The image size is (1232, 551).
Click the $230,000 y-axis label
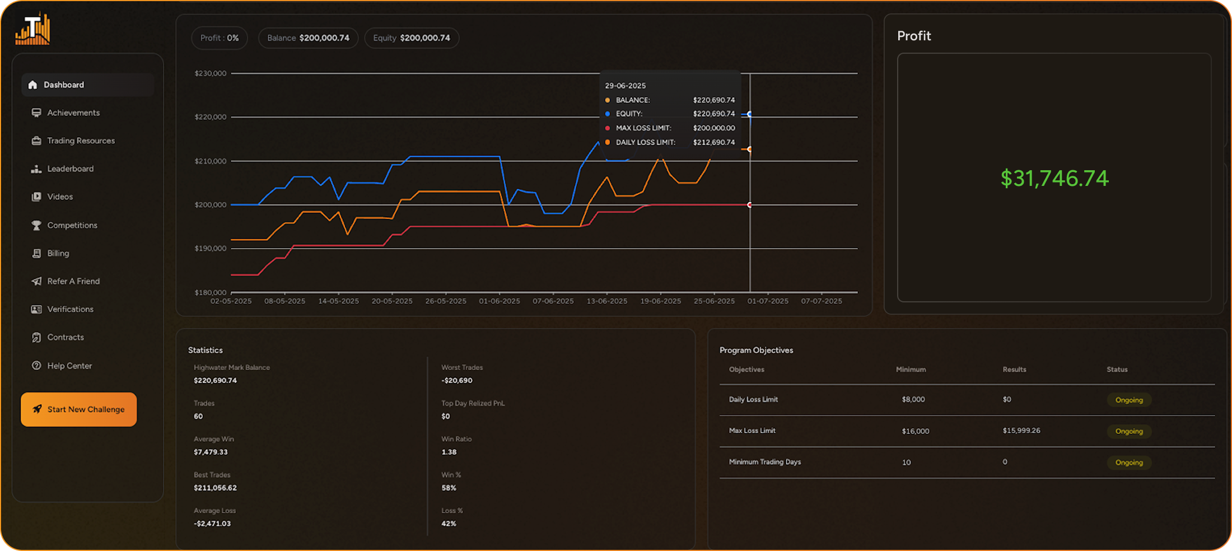point(211,73)
